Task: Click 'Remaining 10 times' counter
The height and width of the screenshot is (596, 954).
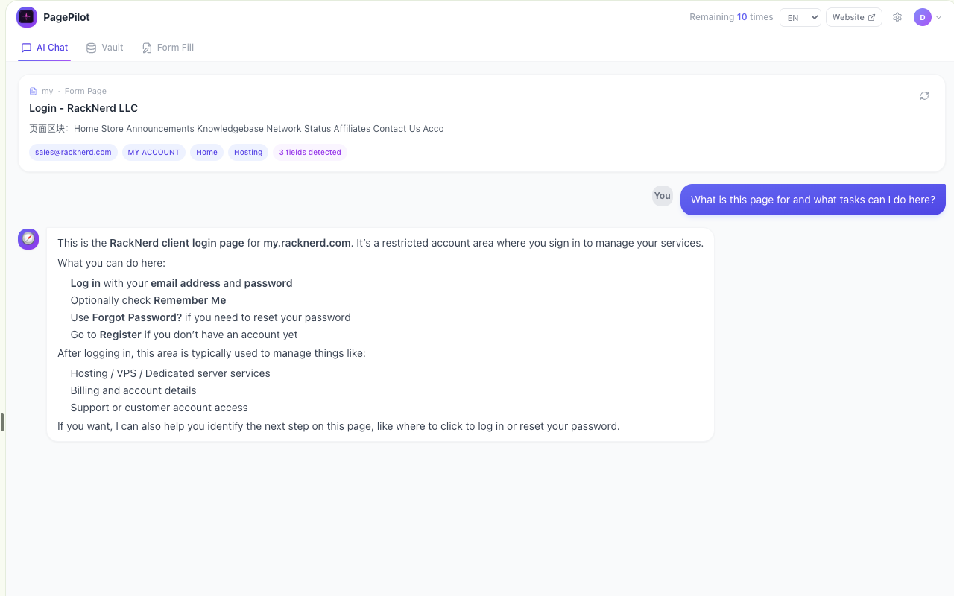Action: coord(731,17)
